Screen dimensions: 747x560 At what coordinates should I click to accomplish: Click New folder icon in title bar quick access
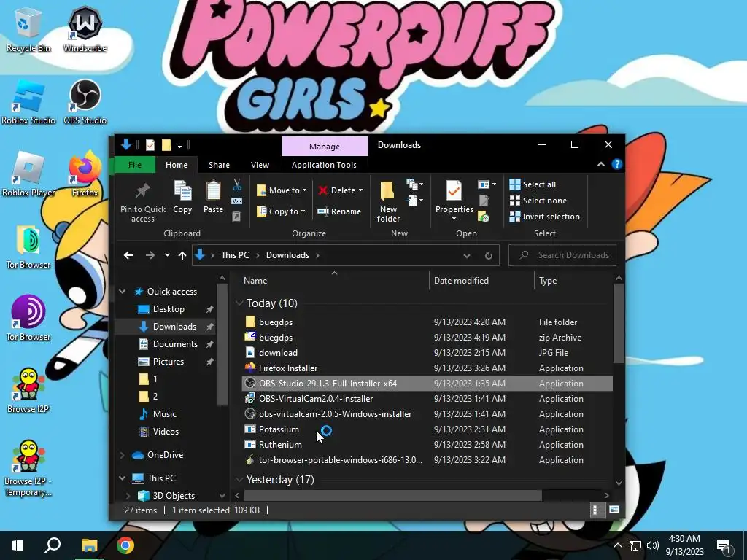(166, 145)
